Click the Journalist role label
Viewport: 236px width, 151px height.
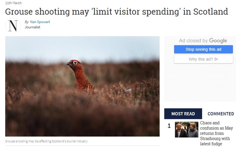(x=32, y=27)
